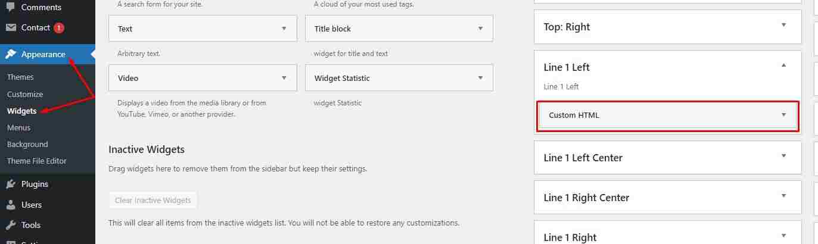Expand the Title block widget arrow
The width and height of the screenshot is (818, 244).
pos(480,29)
